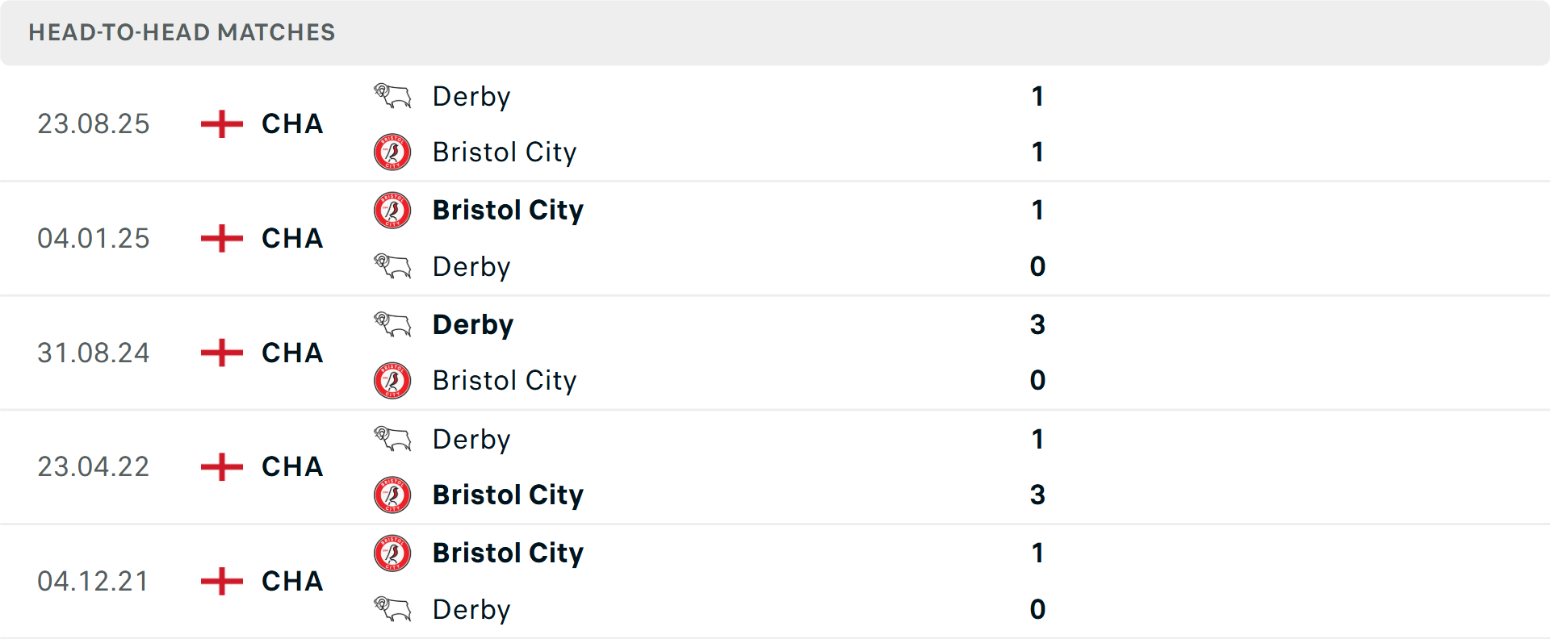The height and width of the screenshot is (639, 1550).
Task: Click the 1-1 score of the 23.08.25 match
Action: coord(1038,124)
